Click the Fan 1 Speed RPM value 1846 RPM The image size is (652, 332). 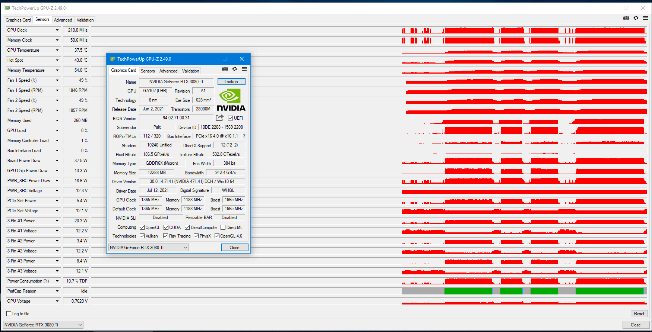[76, 90]
